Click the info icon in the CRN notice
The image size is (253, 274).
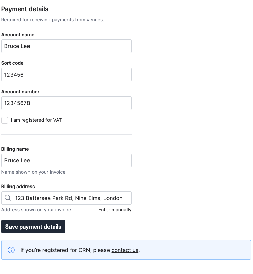tap(11, 250)
